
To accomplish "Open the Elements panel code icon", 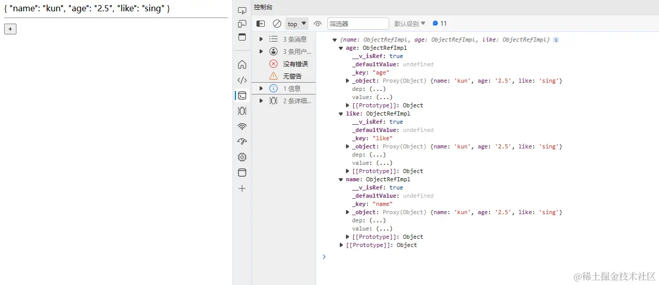I will (x=242, y=80).
